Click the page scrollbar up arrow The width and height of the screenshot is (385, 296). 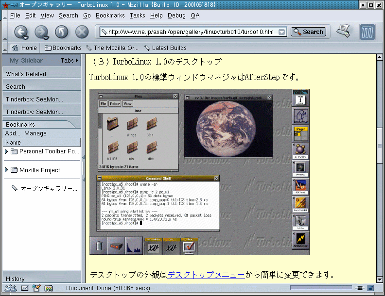pos(379,58)
